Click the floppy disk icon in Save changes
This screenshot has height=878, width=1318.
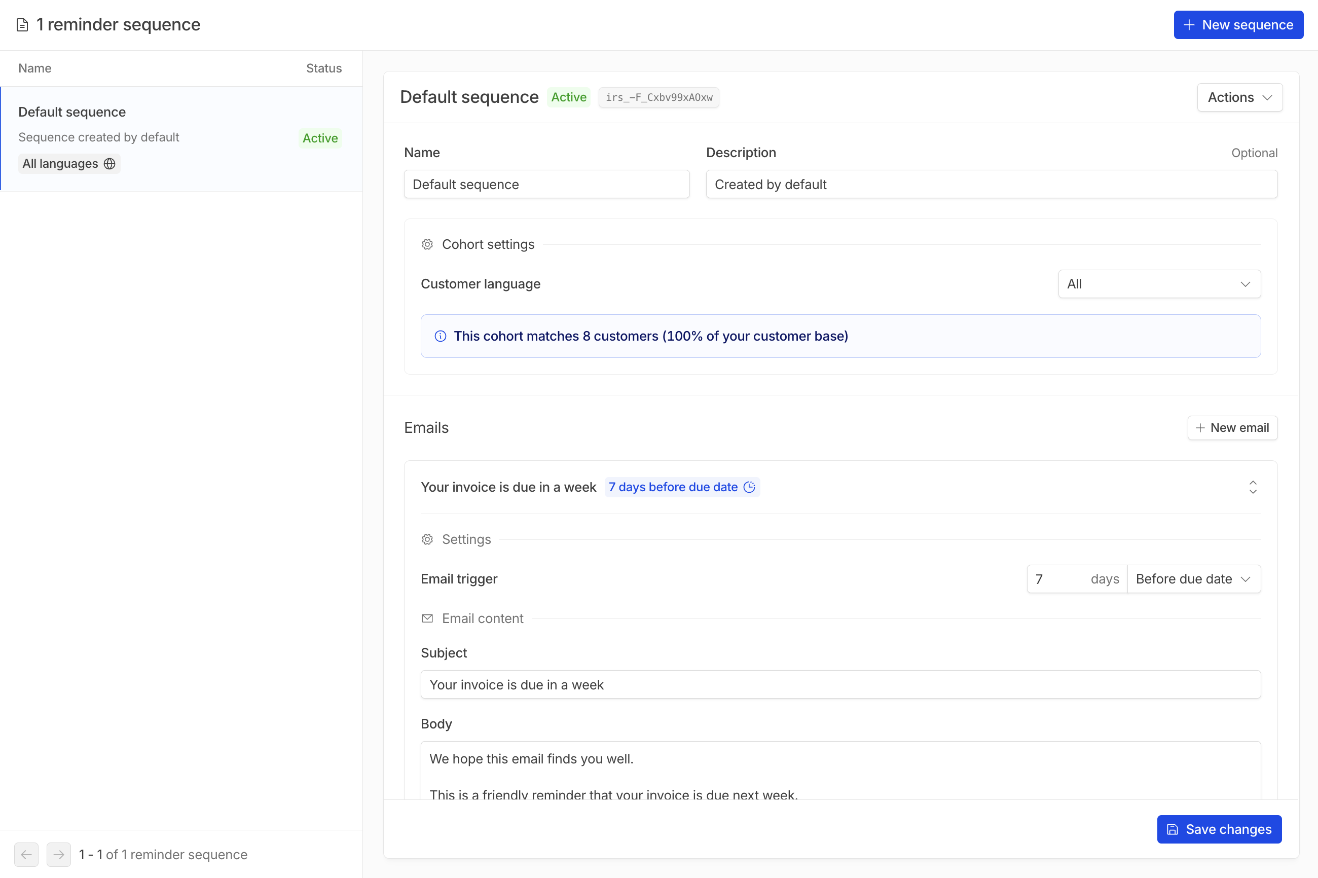[x=1173, y=829]
